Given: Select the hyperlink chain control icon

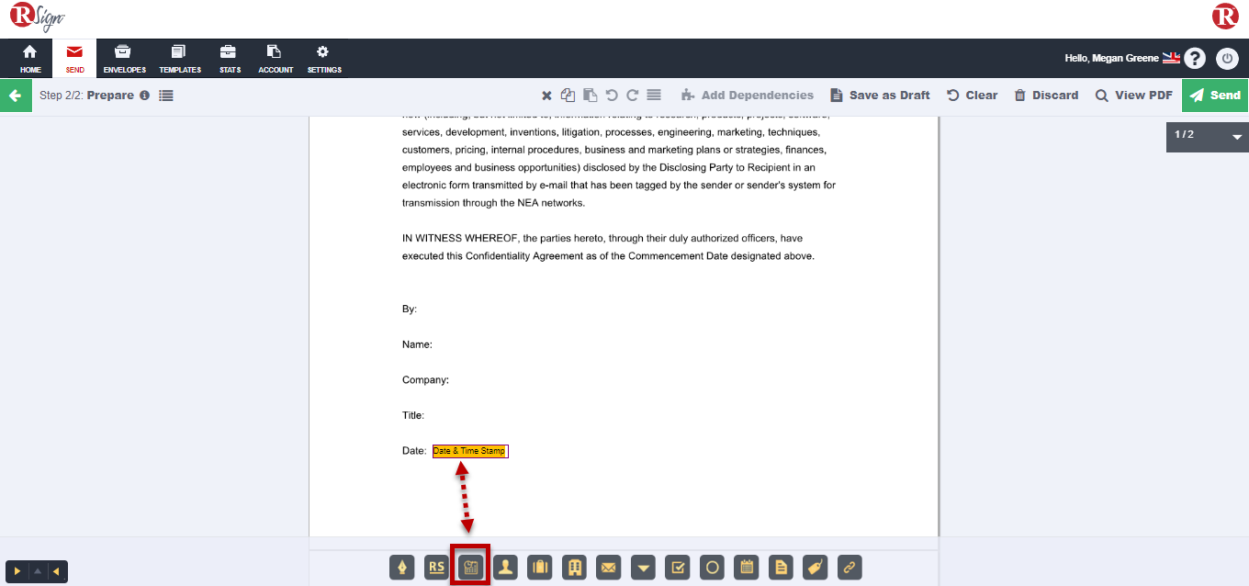Looking at the screenshot, I should pos(850,568).
